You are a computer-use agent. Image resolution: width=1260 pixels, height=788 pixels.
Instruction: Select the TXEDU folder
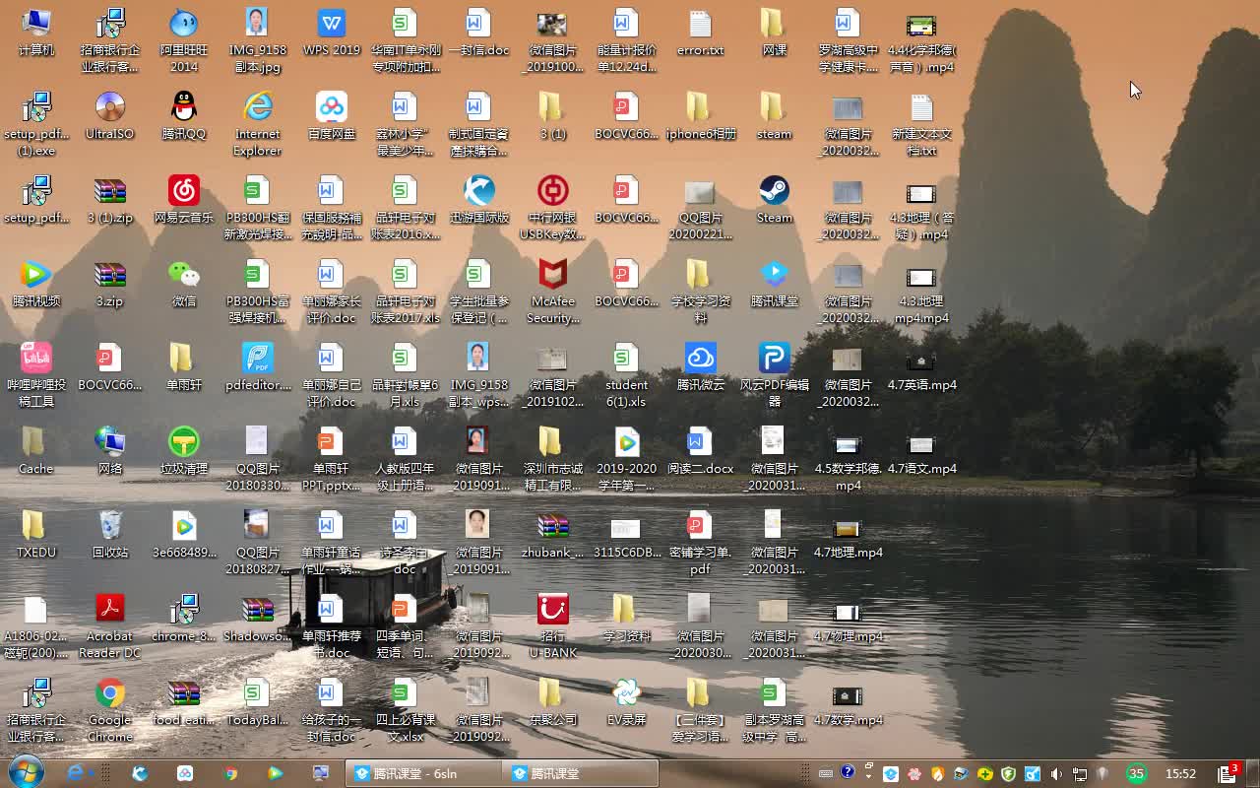36,536
